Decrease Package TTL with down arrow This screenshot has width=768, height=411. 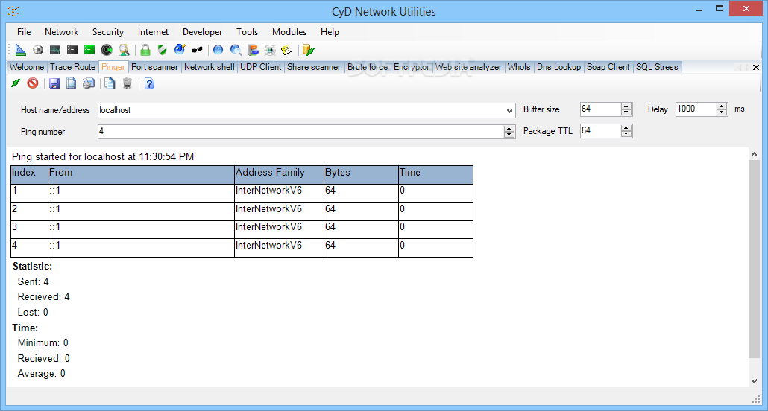pos(626,134)
